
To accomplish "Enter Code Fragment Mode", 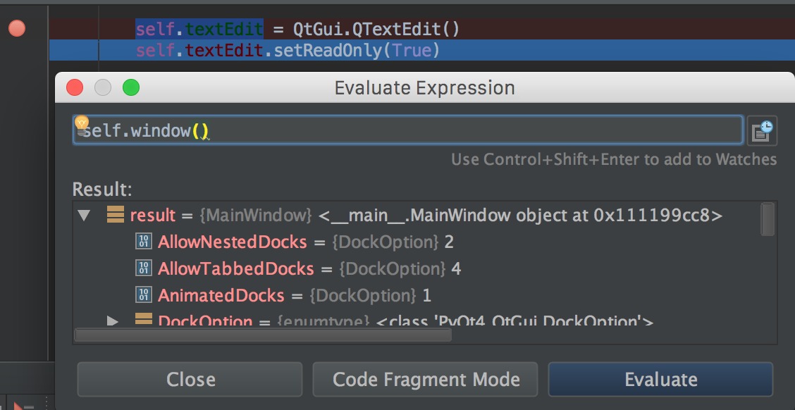I will pyautogui.click(x=426, y=379).
